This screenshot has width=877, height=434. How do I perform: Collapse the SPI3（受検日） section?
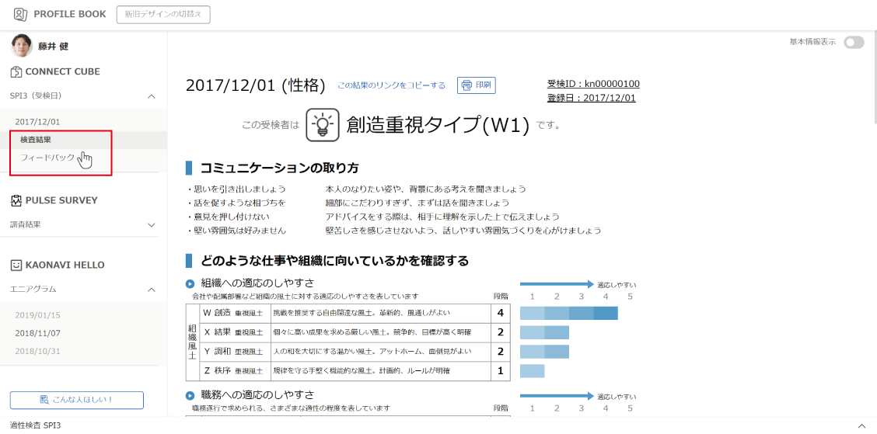click(152, 96)
